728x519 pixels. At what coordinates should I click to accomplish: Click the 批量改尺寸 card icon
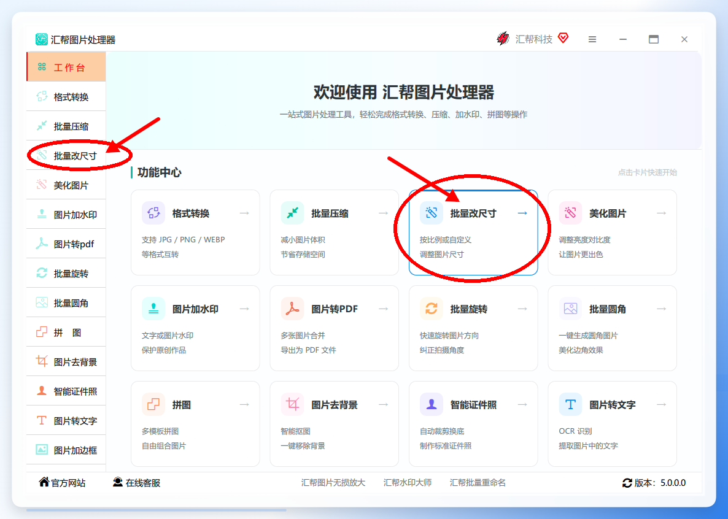coord(432,213)
